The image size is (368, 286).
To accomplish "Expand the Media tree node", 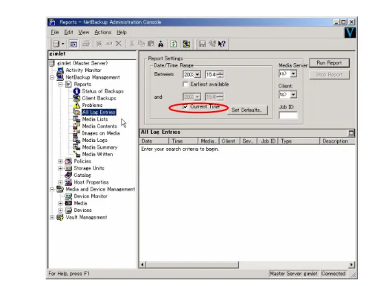I will coord(60,203).
